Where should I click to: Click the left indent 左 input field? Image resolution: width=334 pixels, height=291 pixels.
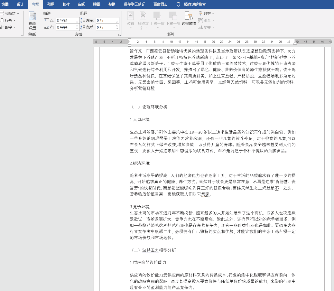pos(66,20)
